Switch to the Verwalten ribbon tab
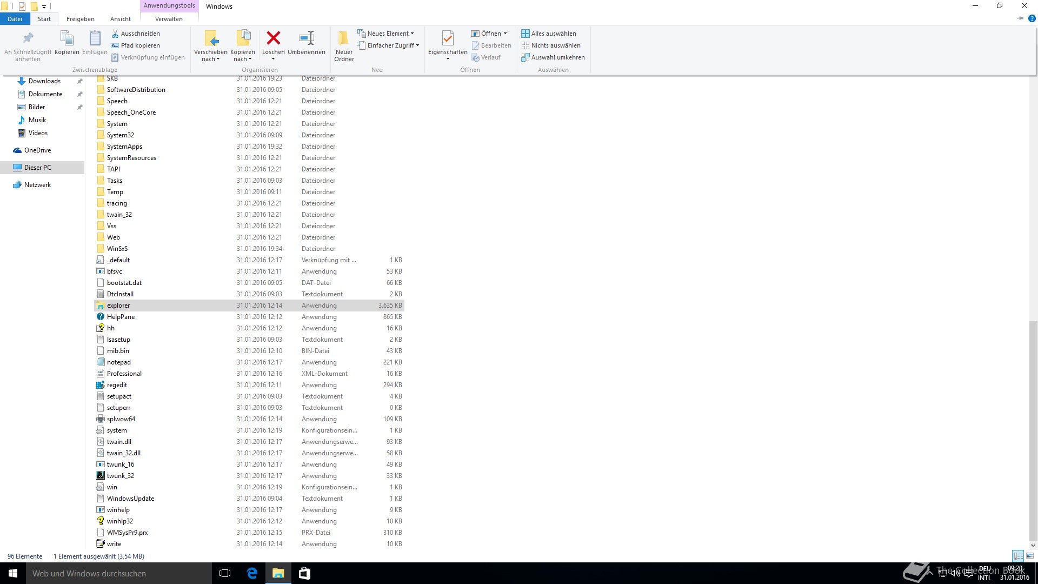1038x584 pixels. [x=169, y=19]
